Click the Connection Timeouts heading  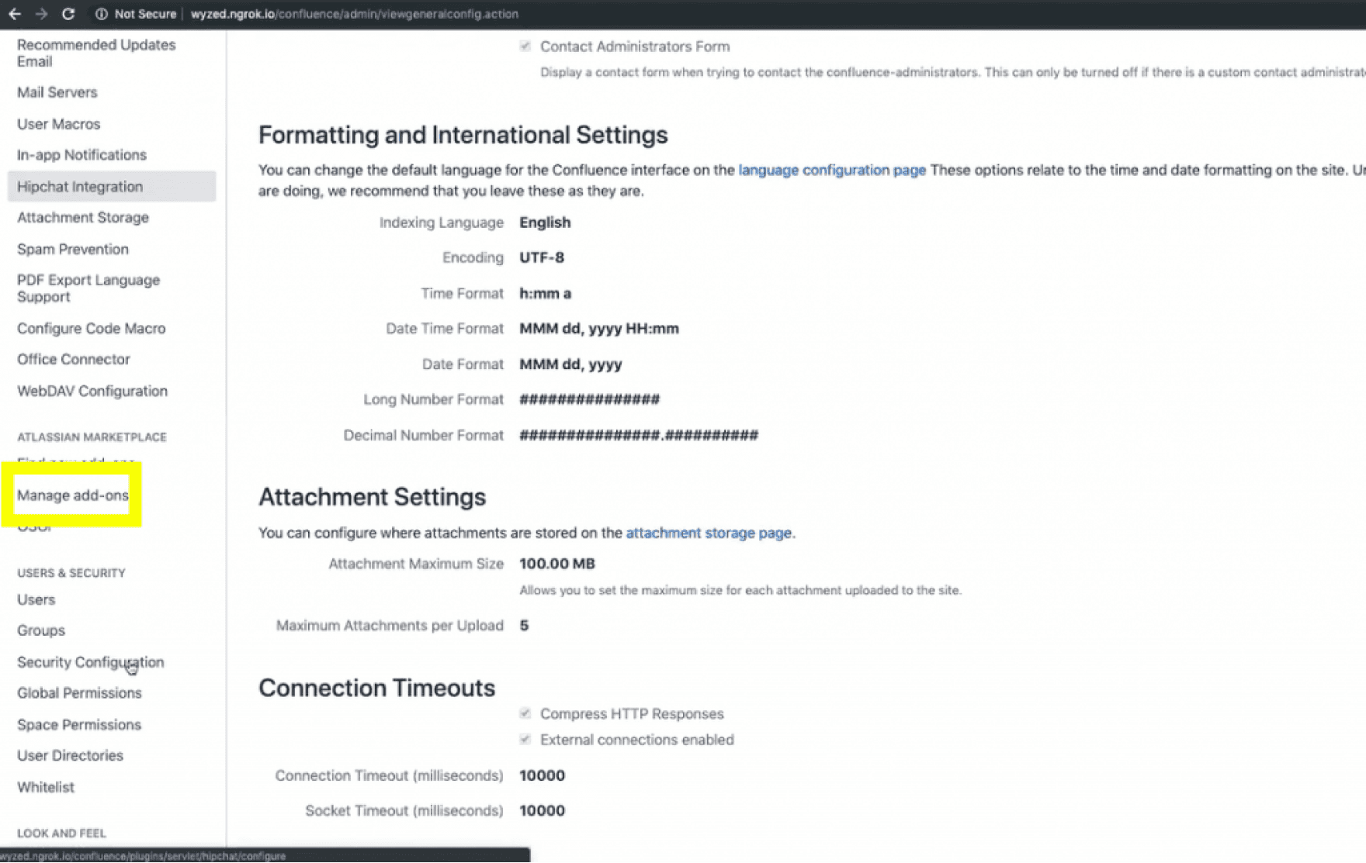coord(377,689)
